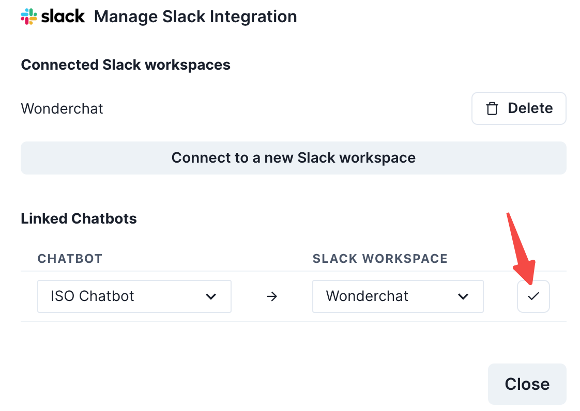Click the Slack logo icon
This screenshot has height=411, width=580.
click(x=29, y=17)
